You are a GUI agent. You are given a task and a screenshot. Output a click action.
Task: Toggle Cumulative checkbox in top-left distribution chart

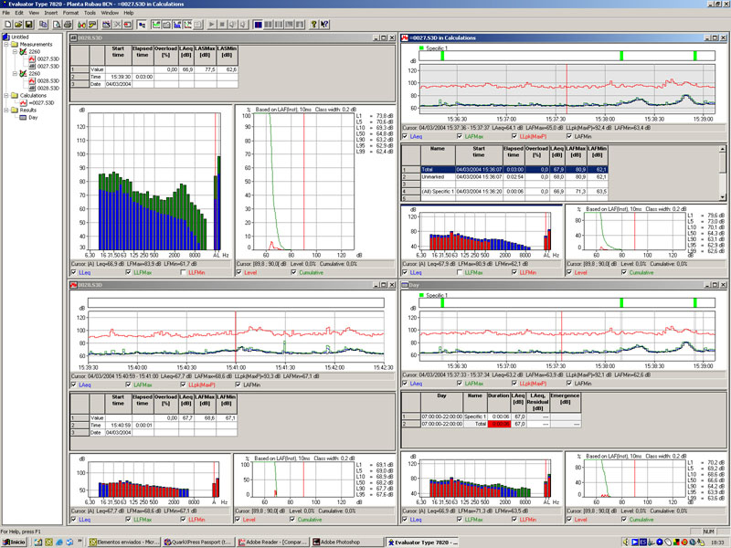click(293, 272)
